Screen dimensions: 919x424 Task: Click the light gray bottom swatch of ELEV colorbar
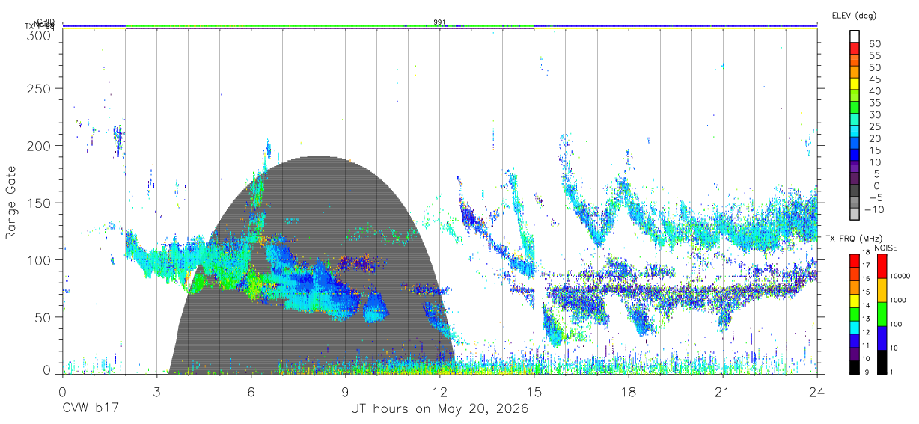point(855,213)
